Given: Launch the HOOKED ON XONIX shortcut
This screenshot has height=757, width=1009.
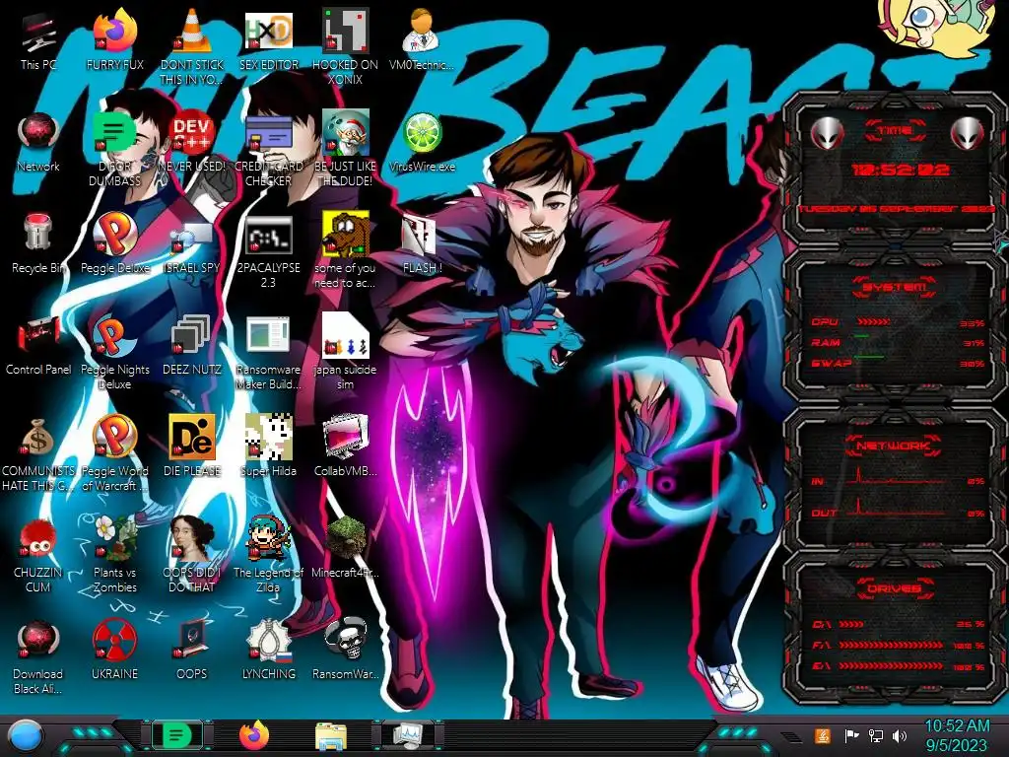Looking at the screenshot, I should pos(346,46).
